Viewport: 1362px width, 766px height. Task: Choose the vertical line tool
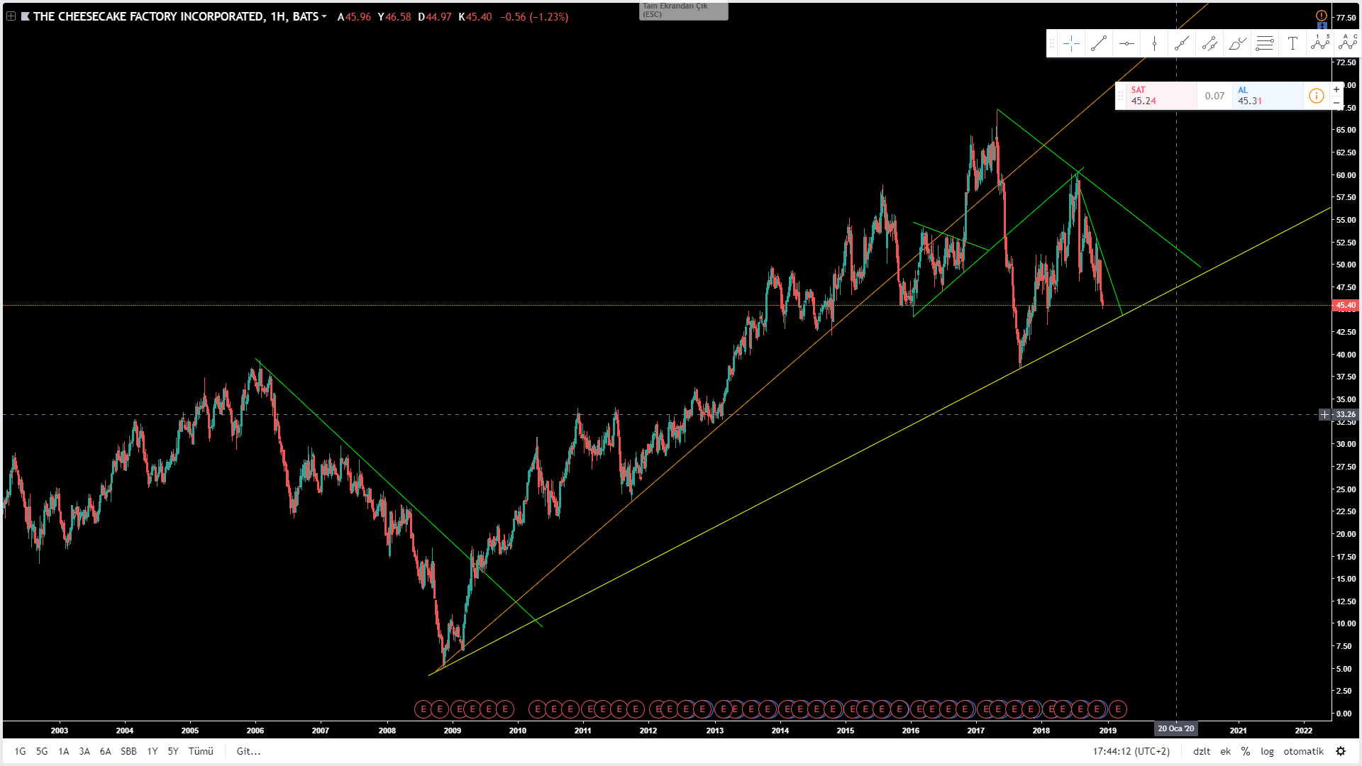[1154, 44]
